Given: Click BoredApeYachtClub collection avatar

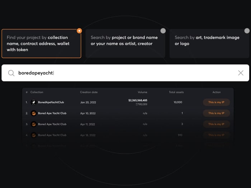Looking at the screenshot, I should 34,102.
